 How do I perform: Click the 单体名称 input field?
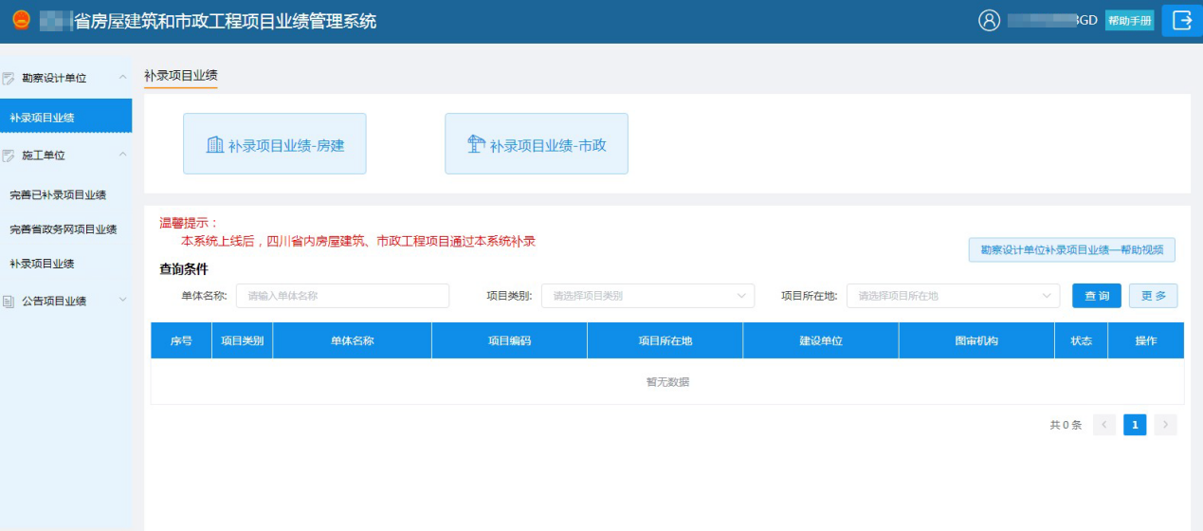point(342,296)
